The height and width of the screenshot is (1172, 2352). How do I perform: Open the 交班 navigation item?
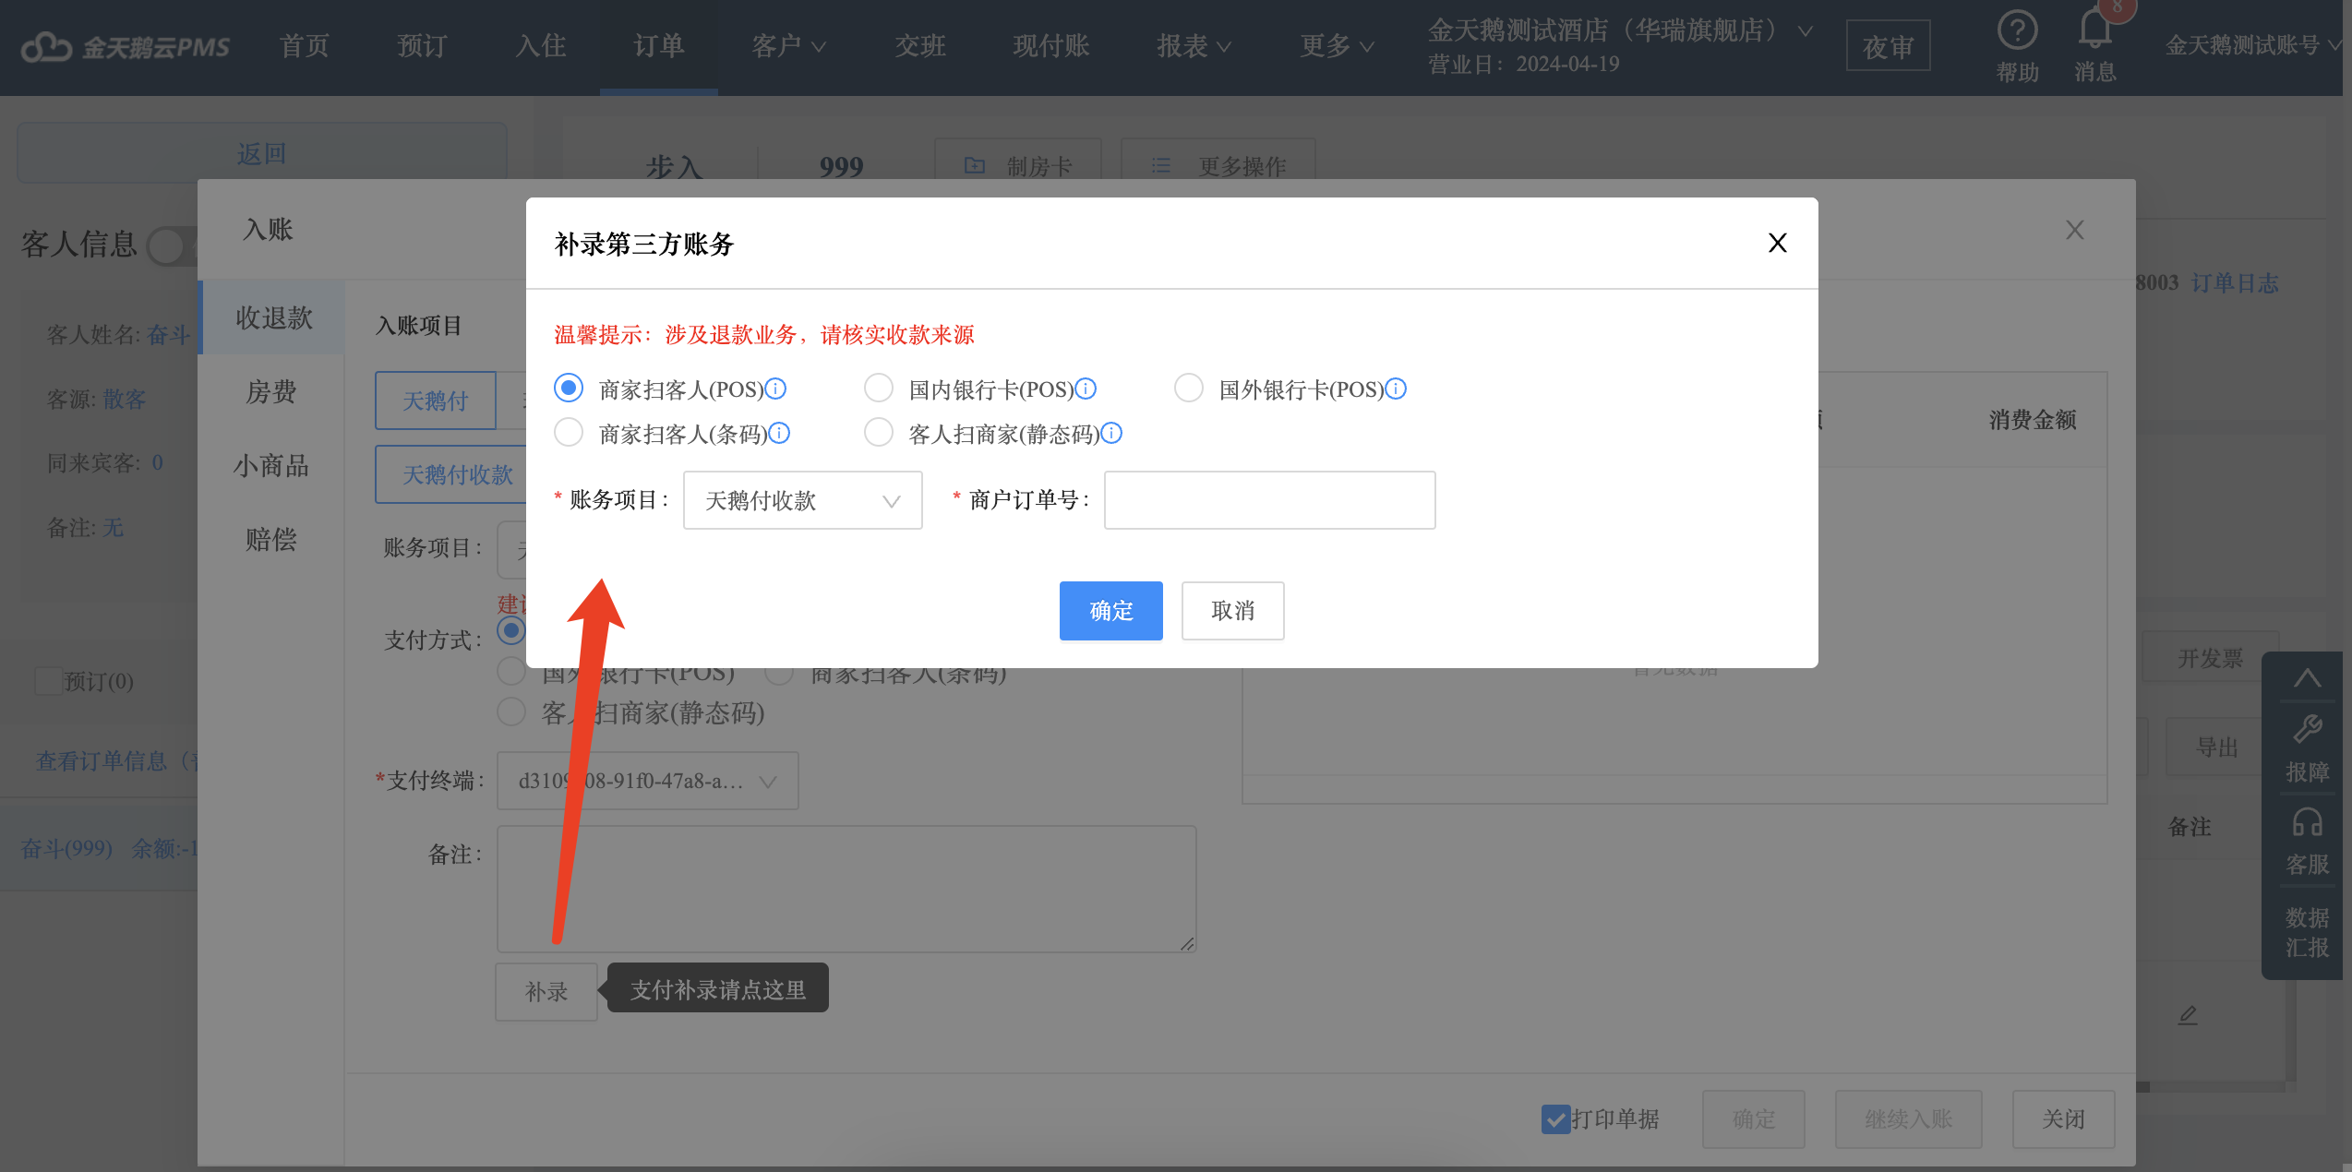pos(920,46)
